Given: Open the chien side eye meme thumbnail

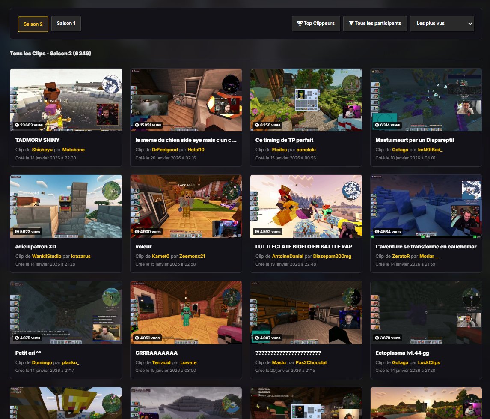Looking at the screenshot, I should [186, 100].
